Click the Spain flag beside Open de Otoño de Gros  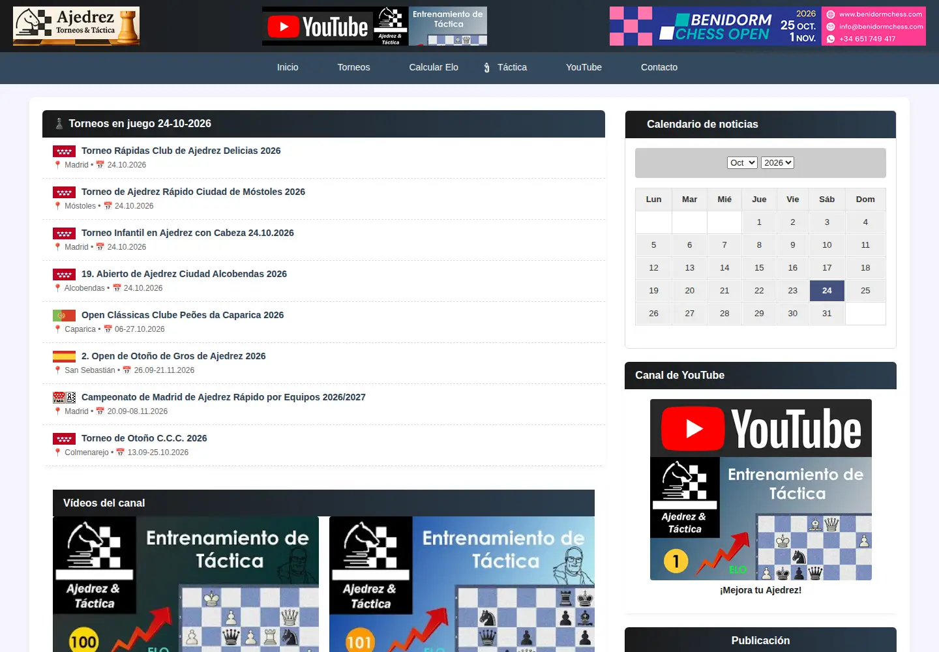tap(64, 357)
